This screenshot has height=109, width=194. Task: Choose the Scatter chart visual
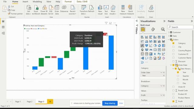(x=151, y=45)
